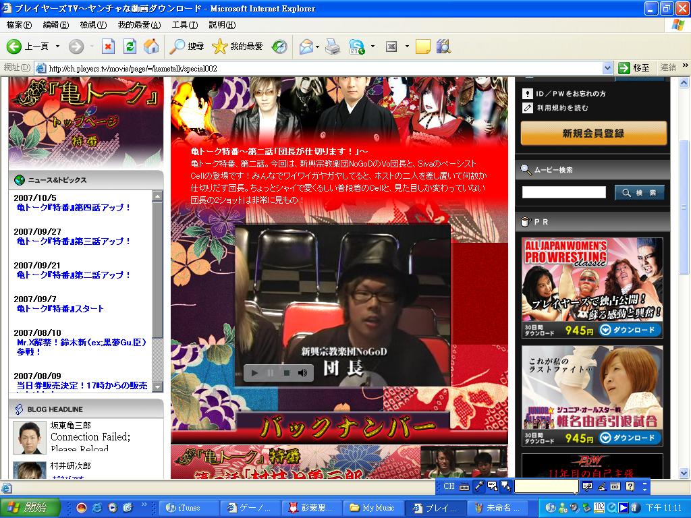The image size is (691, 518).
Task: Open the 我的最愛(A) menu
Action: 139,25
